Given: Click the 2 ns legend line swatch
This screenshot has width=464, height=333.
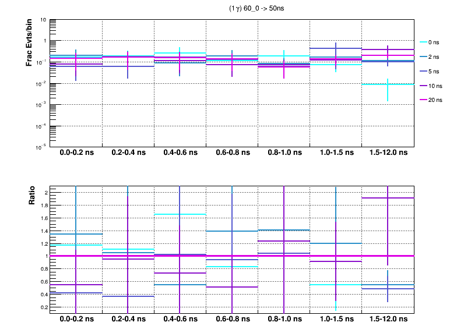Looking at the screenshot, I should [x=424, y=57].
